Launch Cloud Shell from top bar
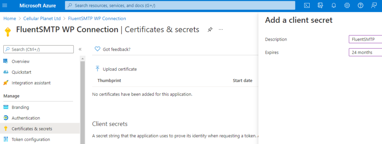 pyautogui.click(x=307, y=5)
